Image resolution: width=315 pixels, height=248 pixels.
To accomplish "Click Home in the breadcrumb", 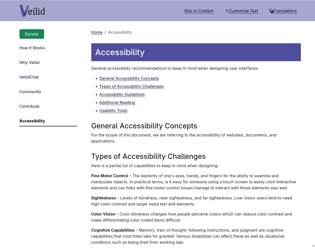I will pyautogui.click(x=97, y=32).
